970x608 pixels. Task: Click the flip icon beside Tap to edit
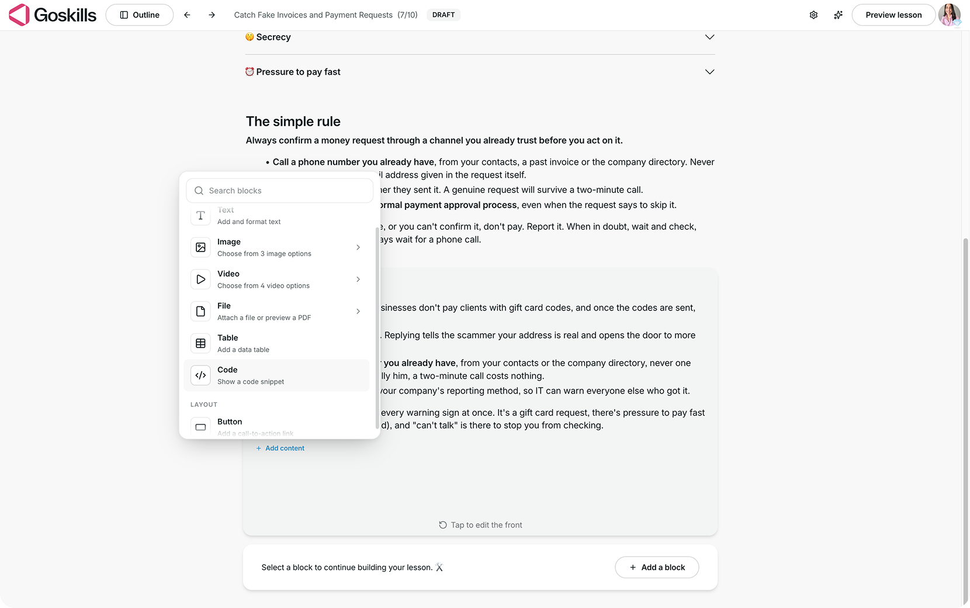(x=443, y=525)
